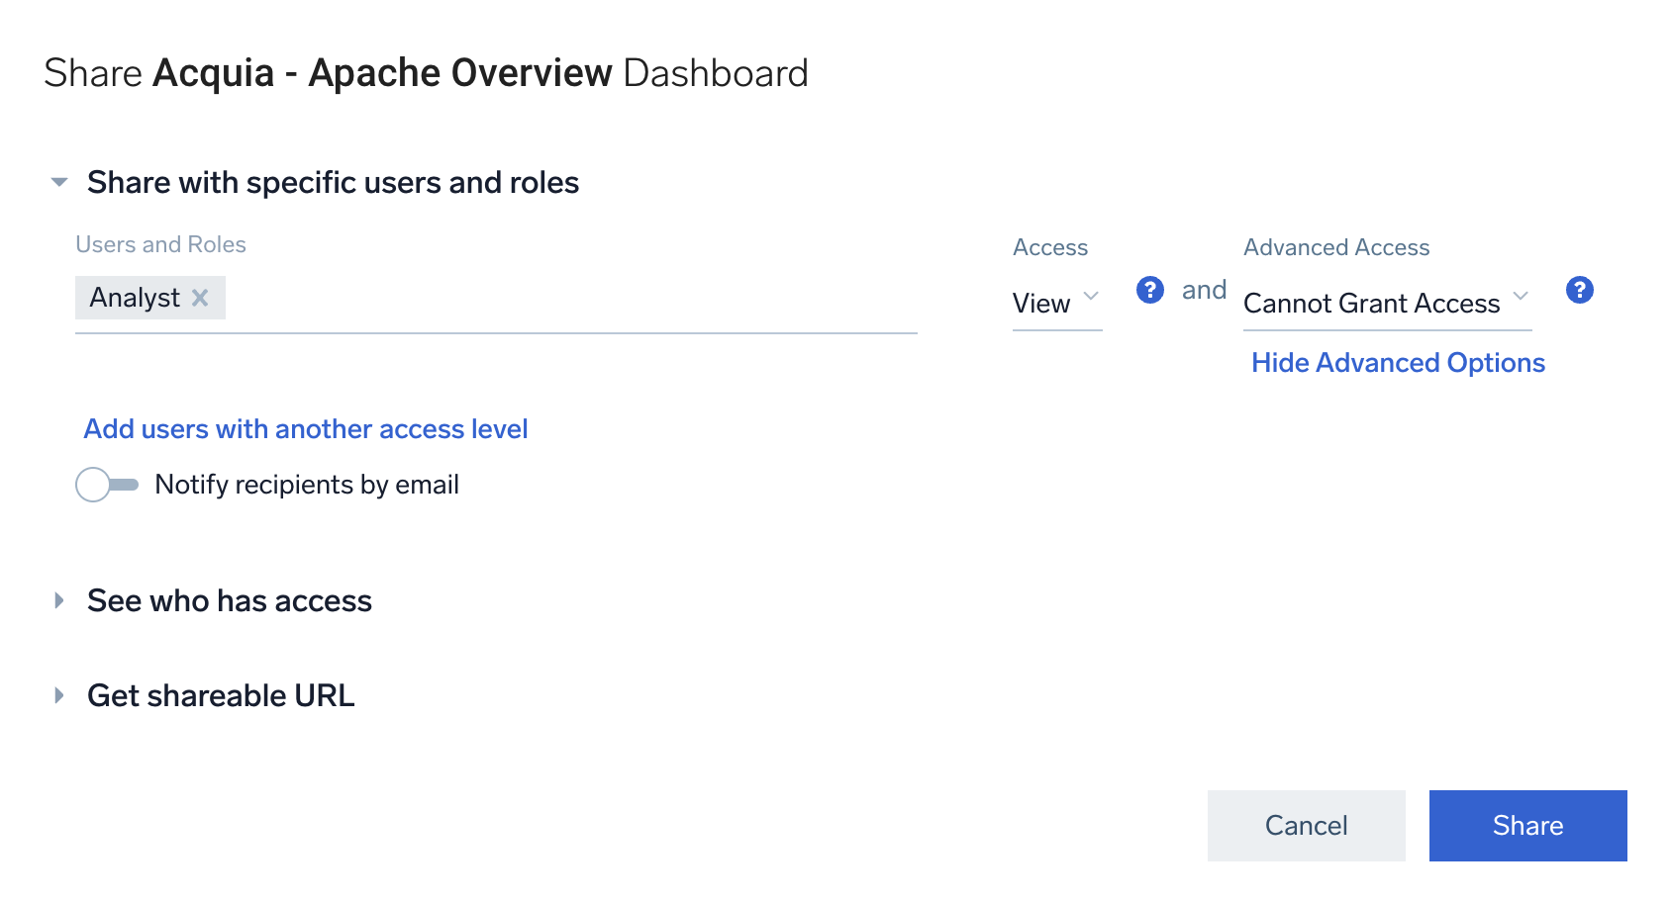Viewport: 1671px width, 902px height.
Task: Expand the See who has access arrow
Action: [x=59, y=600]
